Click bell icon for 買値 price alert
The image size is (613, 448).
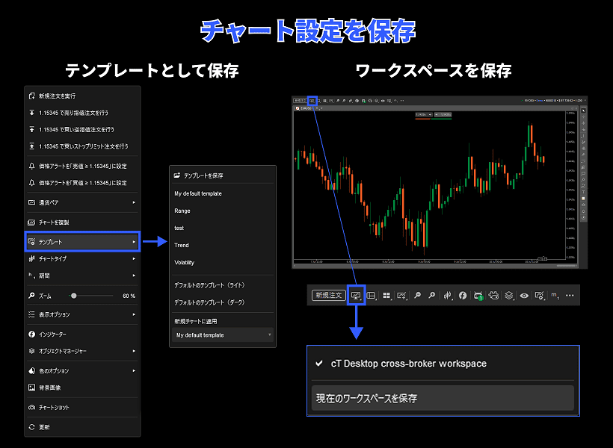click(x=31, y=183)
